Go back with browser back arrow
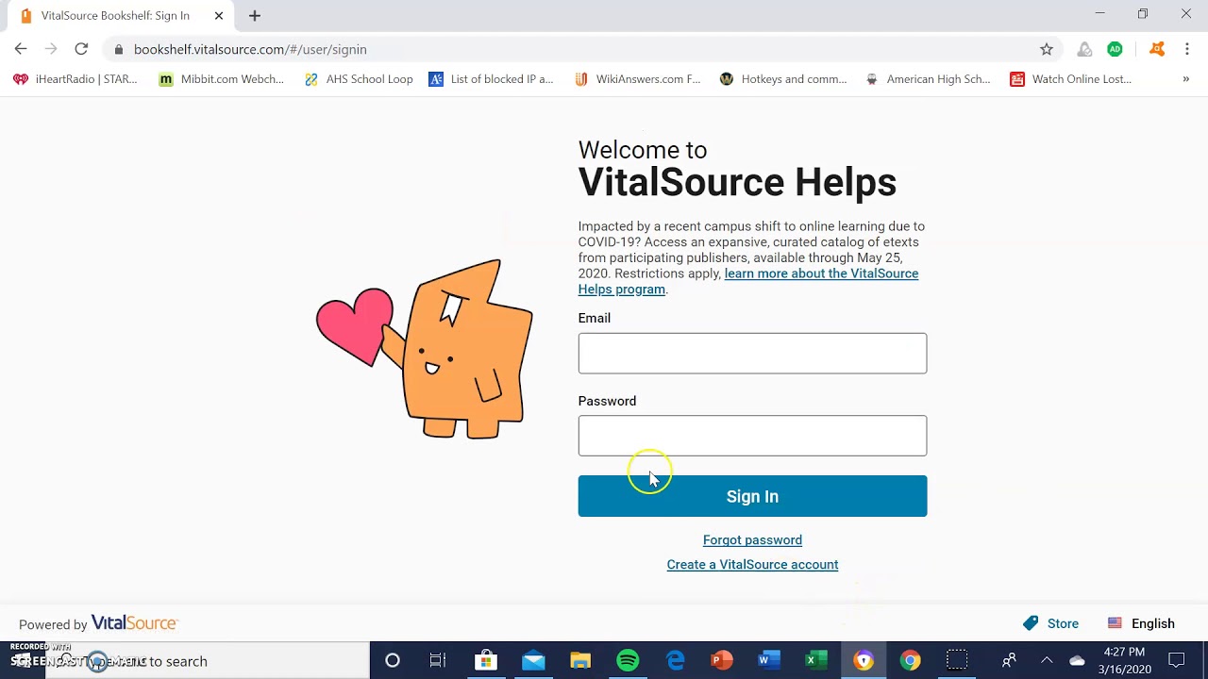 click(x=21, y=49)
